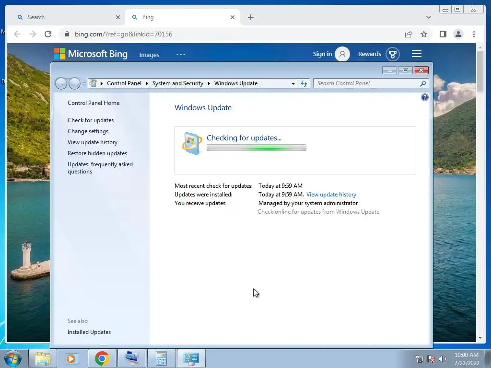Click the Windows Update shield icon
Image resolution: width=491 pixels, height=368 pixels.
(x=192, y=143)
